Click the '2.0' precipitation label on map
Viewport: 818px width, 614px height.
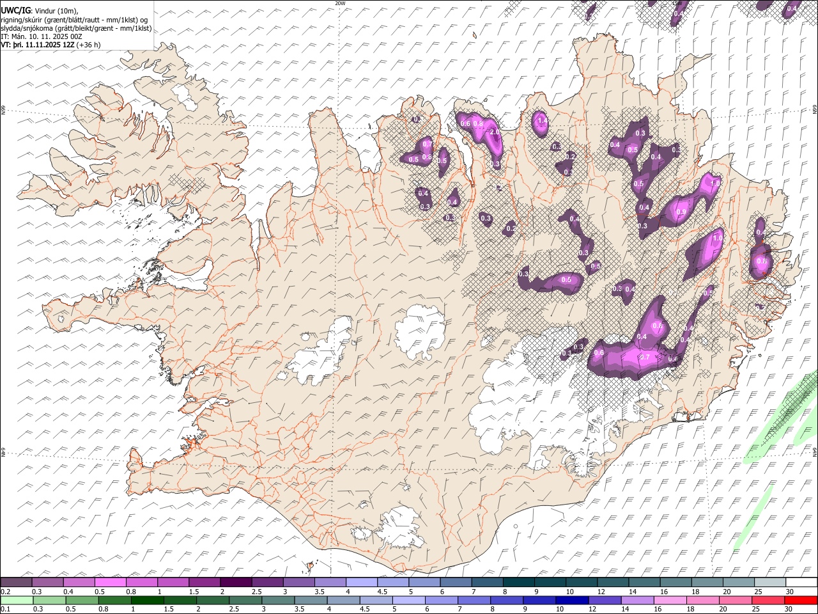(494, 132)
